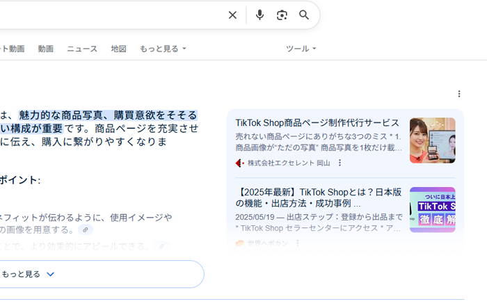
Task: Switch to the ニュース tab
Action: tap(82, 49)
